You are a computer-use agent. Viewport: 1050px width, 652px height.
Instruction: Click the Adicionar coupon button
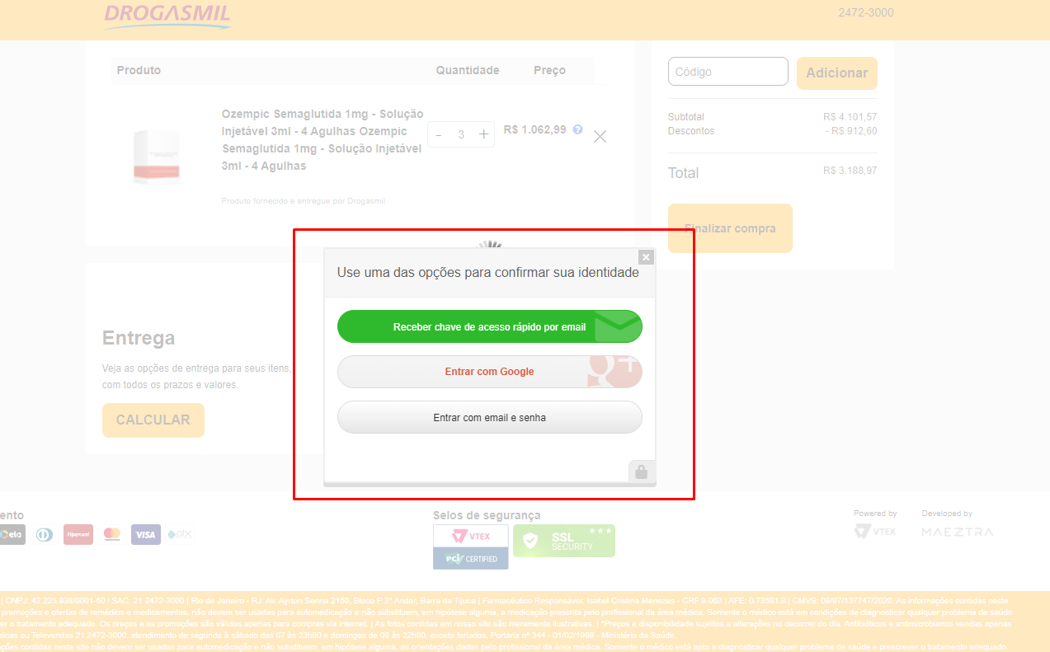coord(837,73)
